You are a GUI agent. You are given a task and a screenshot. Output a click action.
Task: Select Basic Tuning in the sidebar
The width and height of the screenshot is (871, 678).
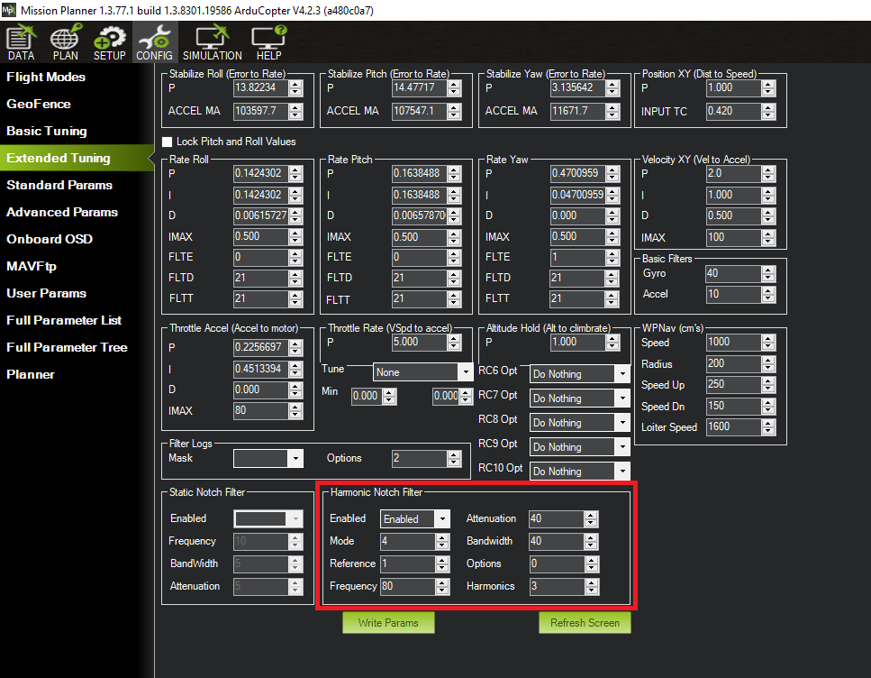click(x=47, y=132)
